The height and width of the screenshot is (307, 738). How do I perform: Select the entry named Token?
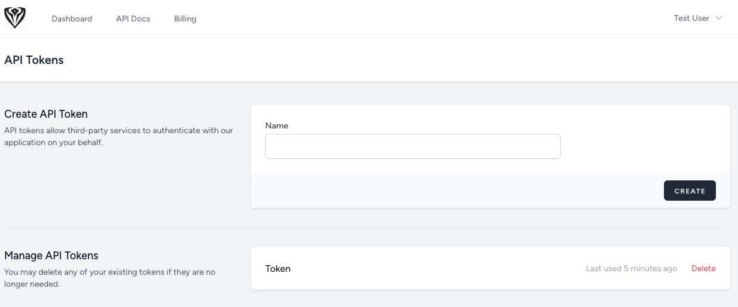point(278,269)
